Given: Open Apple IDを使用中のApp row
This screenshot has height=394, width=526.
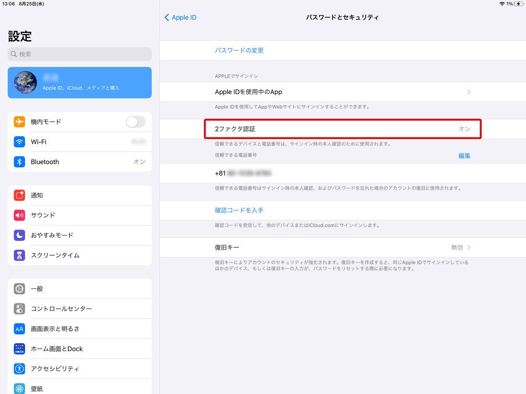Looking at the screenshot, I should [343, 92].
